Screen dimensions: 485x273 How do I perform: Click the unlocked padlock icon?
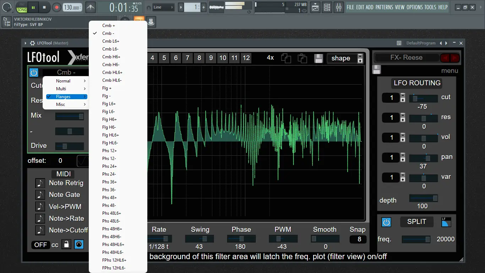click(x=66, y=245)
